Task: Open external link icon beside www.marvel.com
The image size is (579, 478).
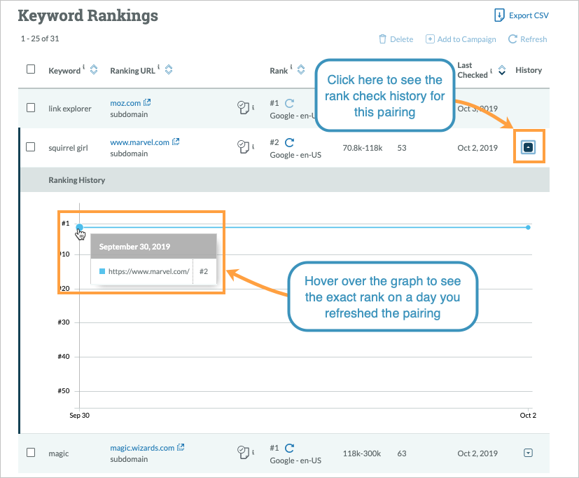Action: tap(176, 142)
